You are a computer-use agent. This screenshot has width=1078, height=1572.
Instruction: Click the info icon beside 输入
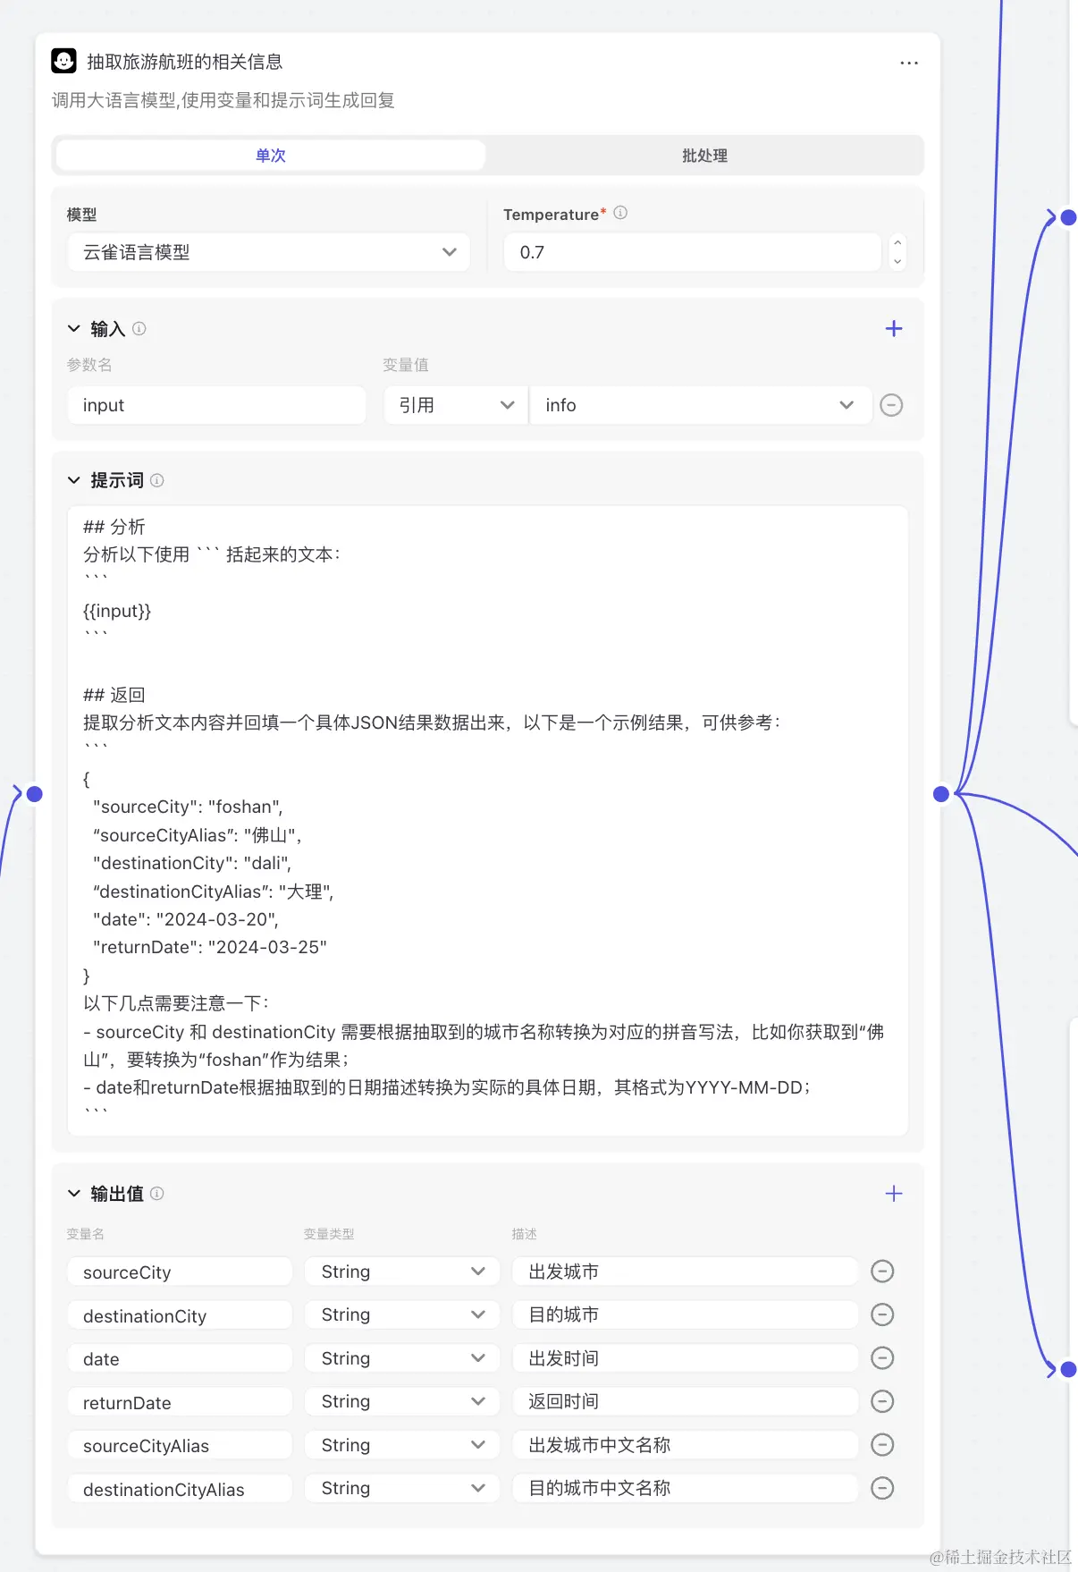[x=139, y=328]
